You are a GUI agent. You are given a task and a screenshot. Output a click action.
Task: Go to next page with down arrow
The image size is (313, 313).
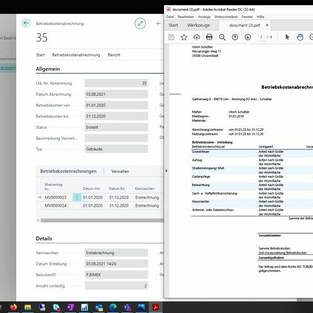click(x=248, y=37)
